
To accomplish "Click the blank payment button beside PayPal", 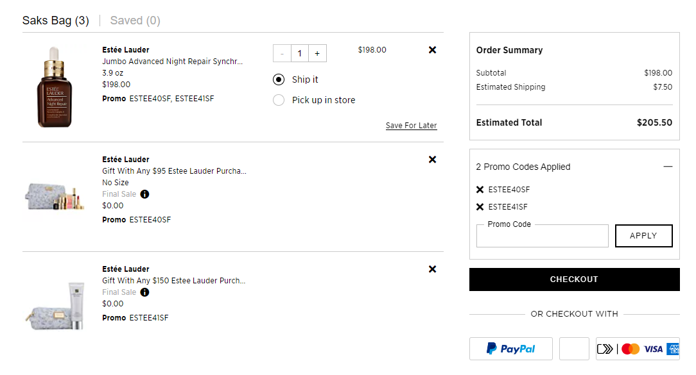I will (574, 349).
